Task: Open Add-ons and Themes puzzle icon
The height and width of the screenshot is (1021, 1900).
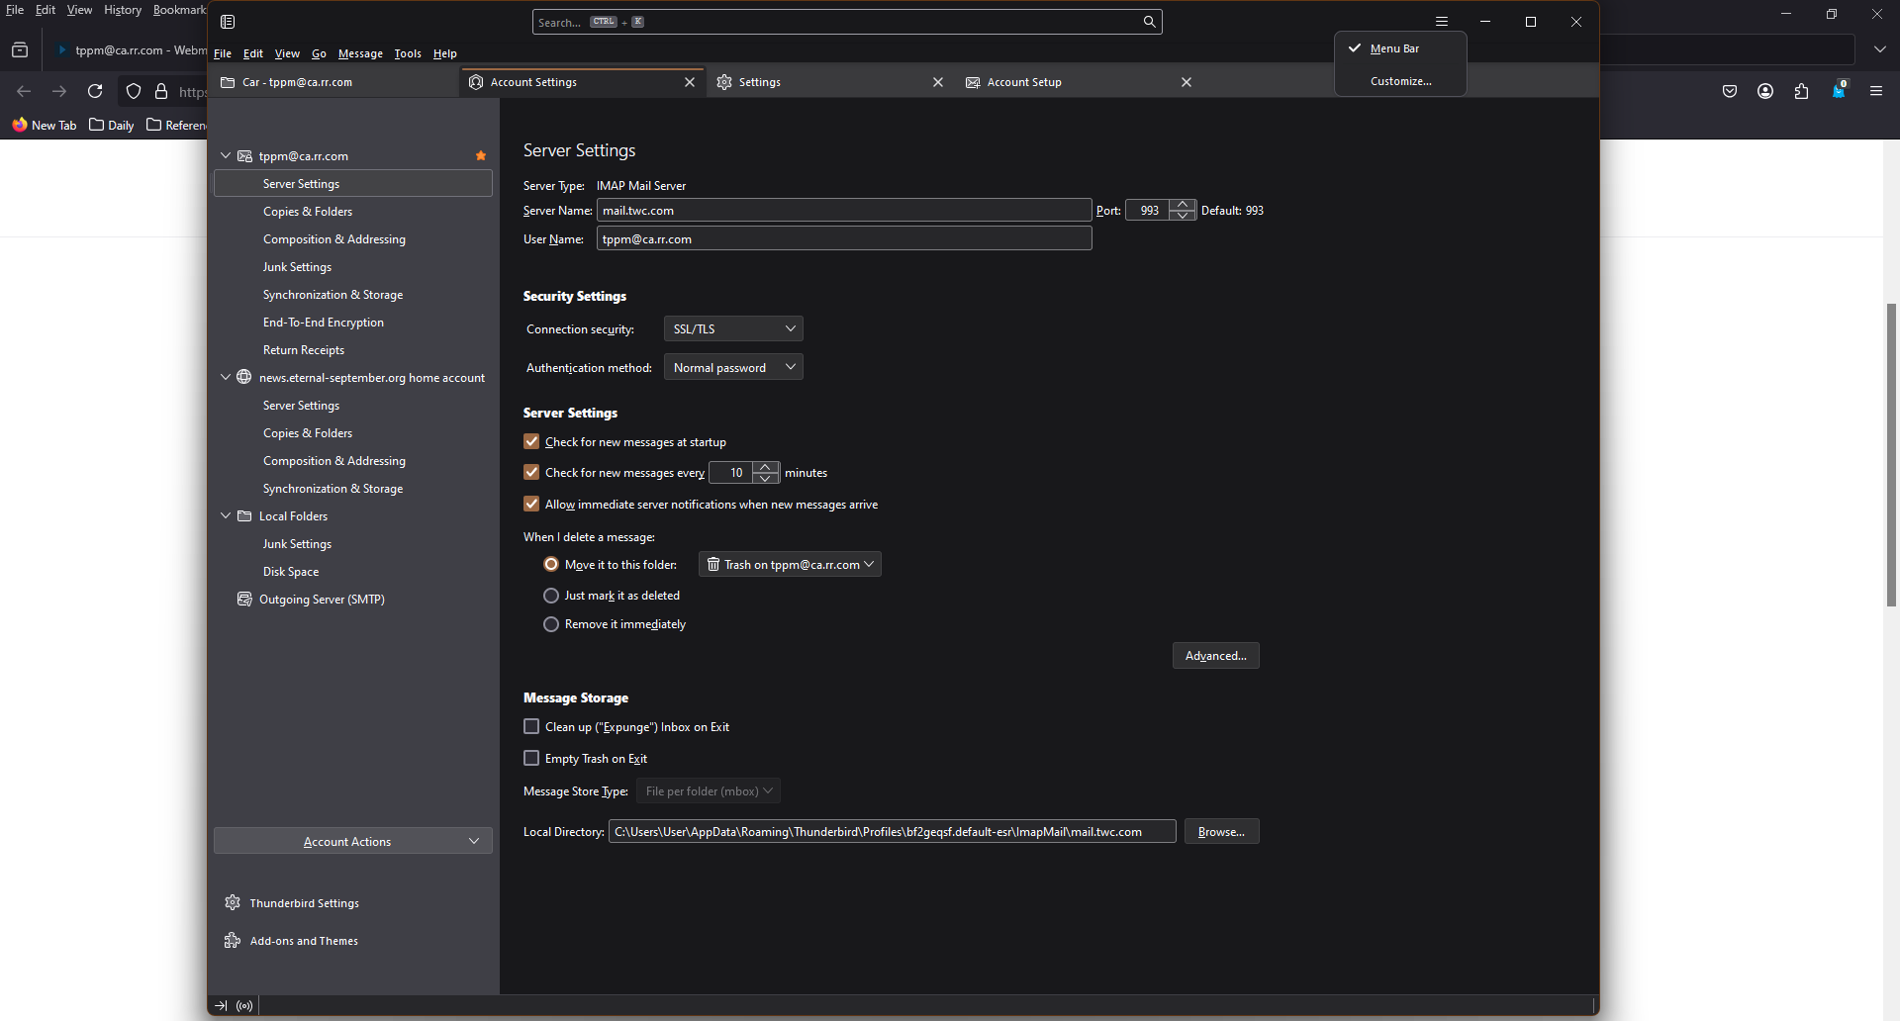Action: (x=233, y=940)
